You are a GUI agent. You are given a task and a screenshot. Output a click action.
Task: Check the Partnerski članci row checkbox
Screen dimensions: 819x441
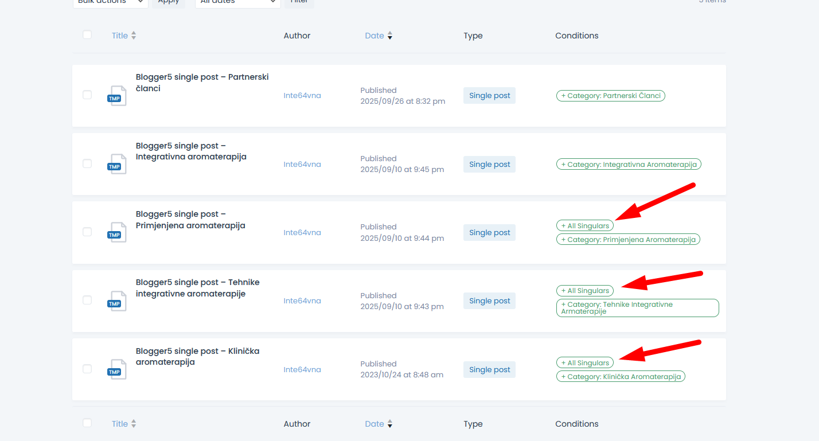pos(87,95)
